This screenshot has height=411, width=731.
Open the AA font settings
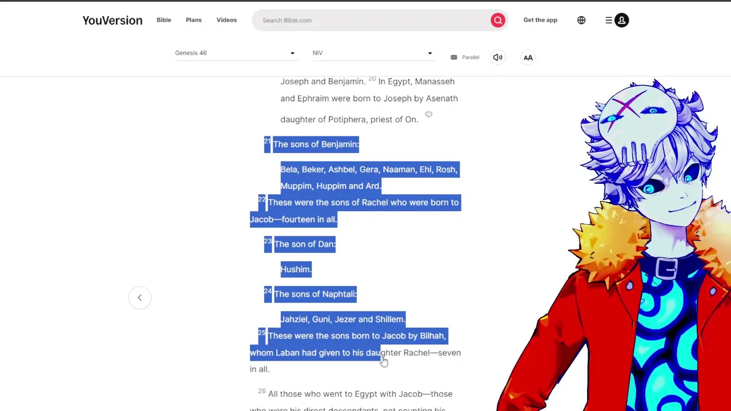pos(528,58)
